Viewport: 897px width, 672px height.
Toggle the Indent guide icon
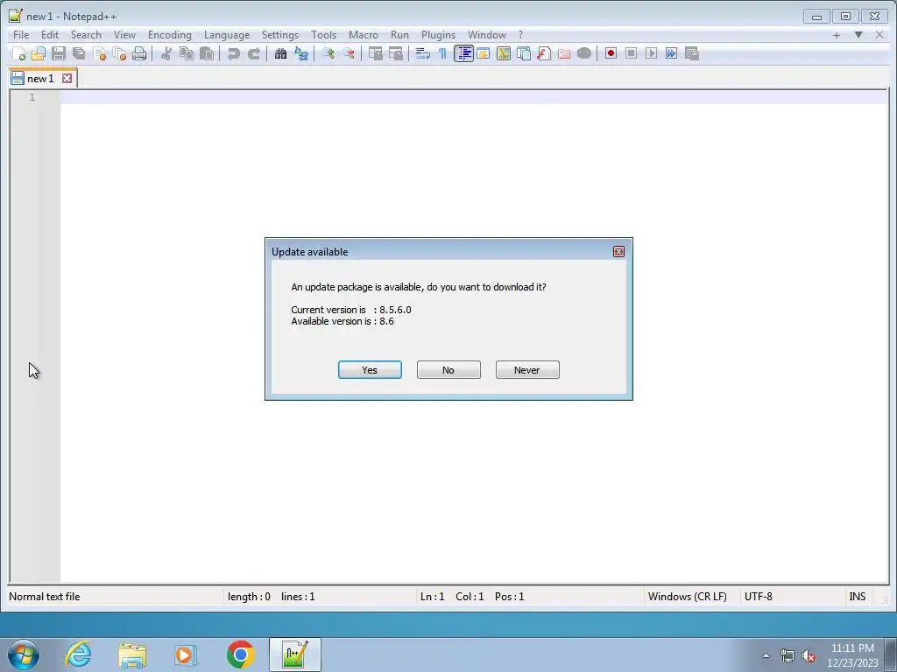coord(463,53)
